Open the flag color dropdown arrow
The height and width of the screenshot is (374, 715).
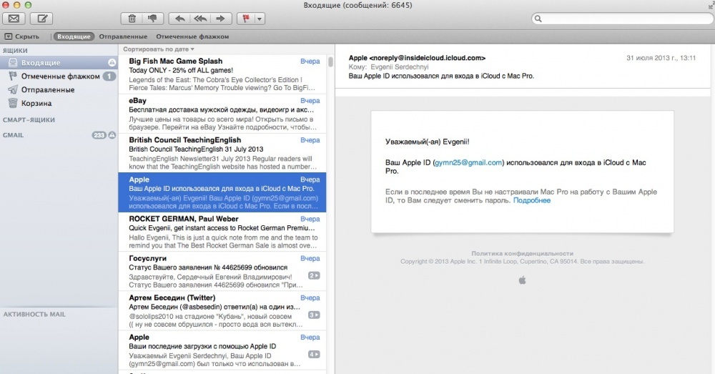(260, 19)
